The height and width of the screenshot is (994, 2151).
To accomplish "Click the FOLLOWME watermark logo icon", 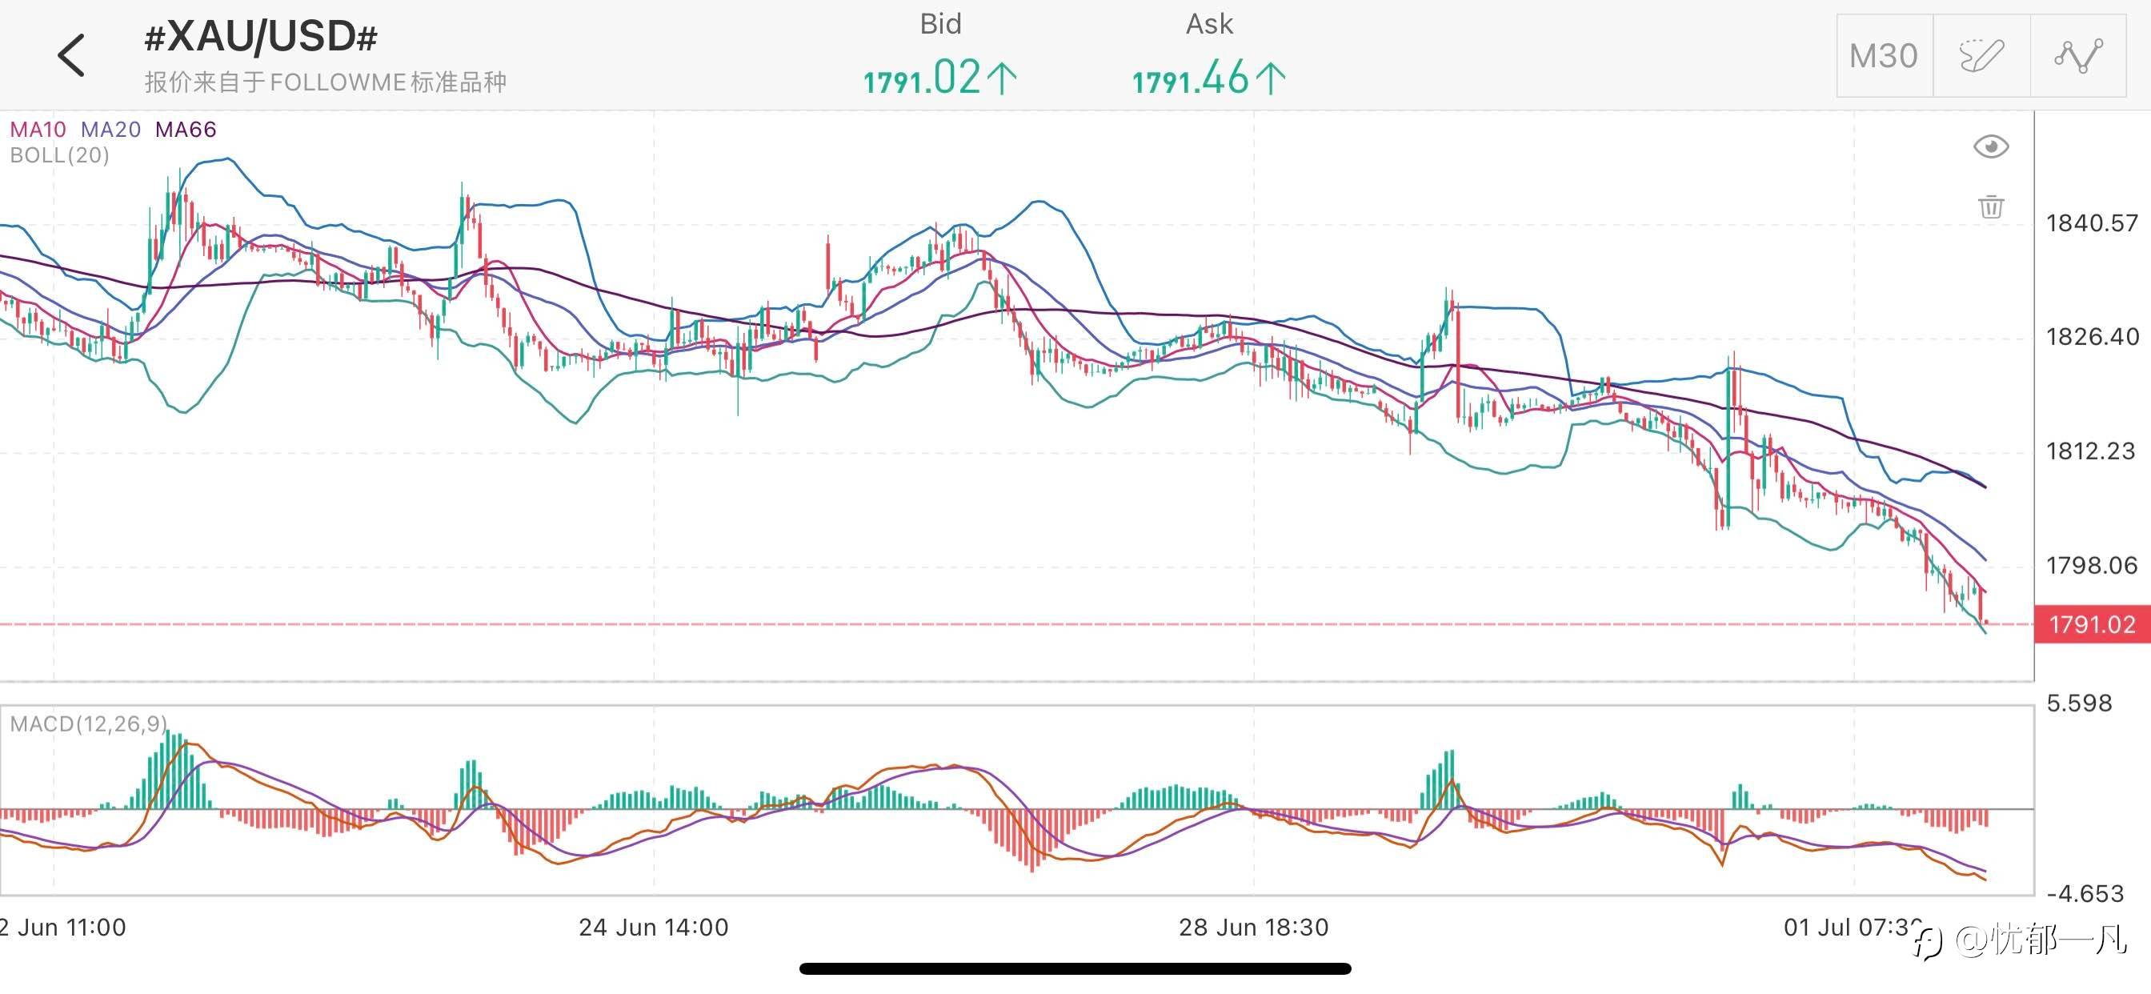I will [x=1929, y=944].
